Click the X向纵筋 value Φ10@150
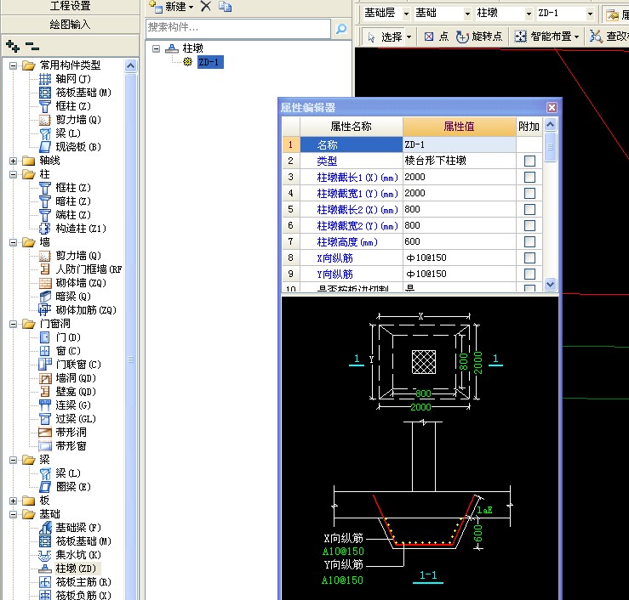 pos(459,258)
